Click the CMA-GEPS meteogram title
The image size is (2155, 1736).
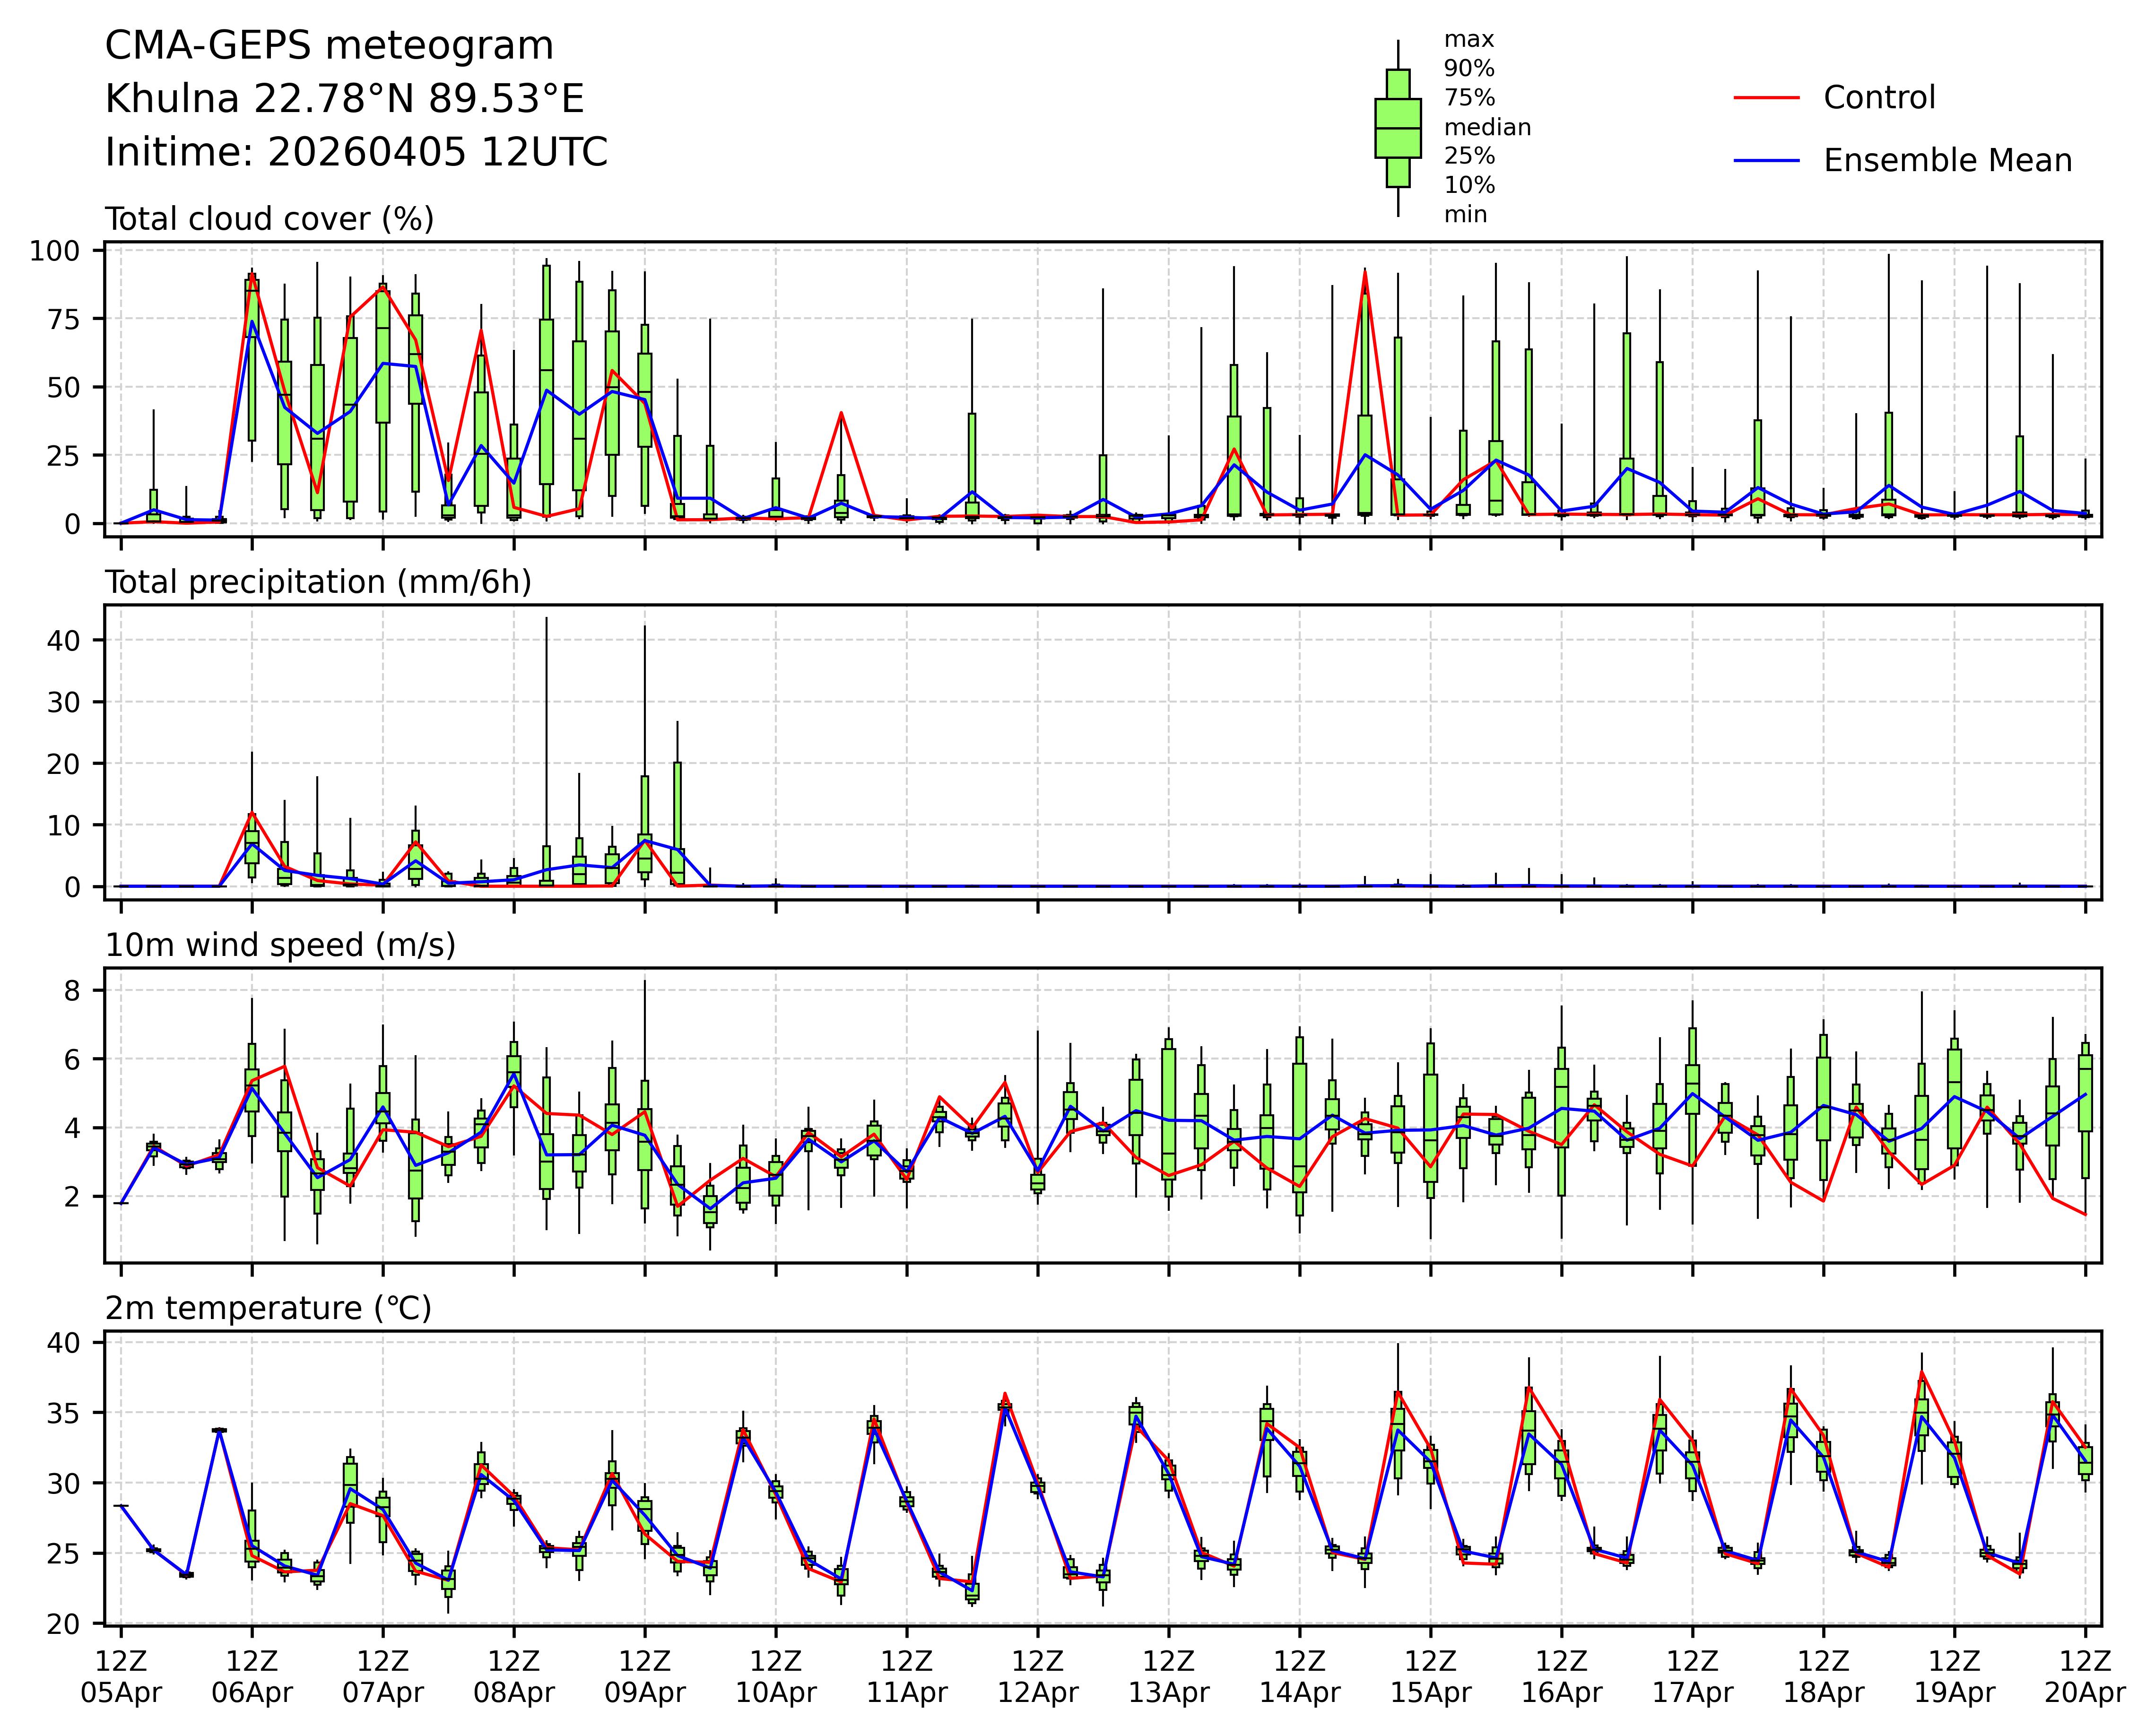[329, 46]
